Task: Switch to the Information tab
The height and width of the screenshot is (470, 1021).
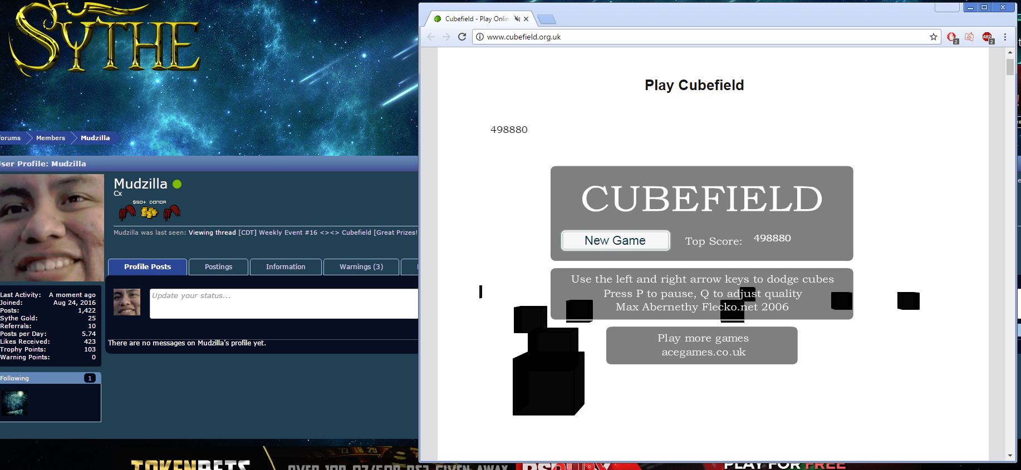Action: 286,267
